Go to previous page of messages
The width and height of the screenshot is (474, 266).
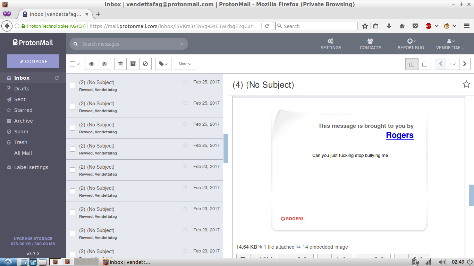pos(441,64)
